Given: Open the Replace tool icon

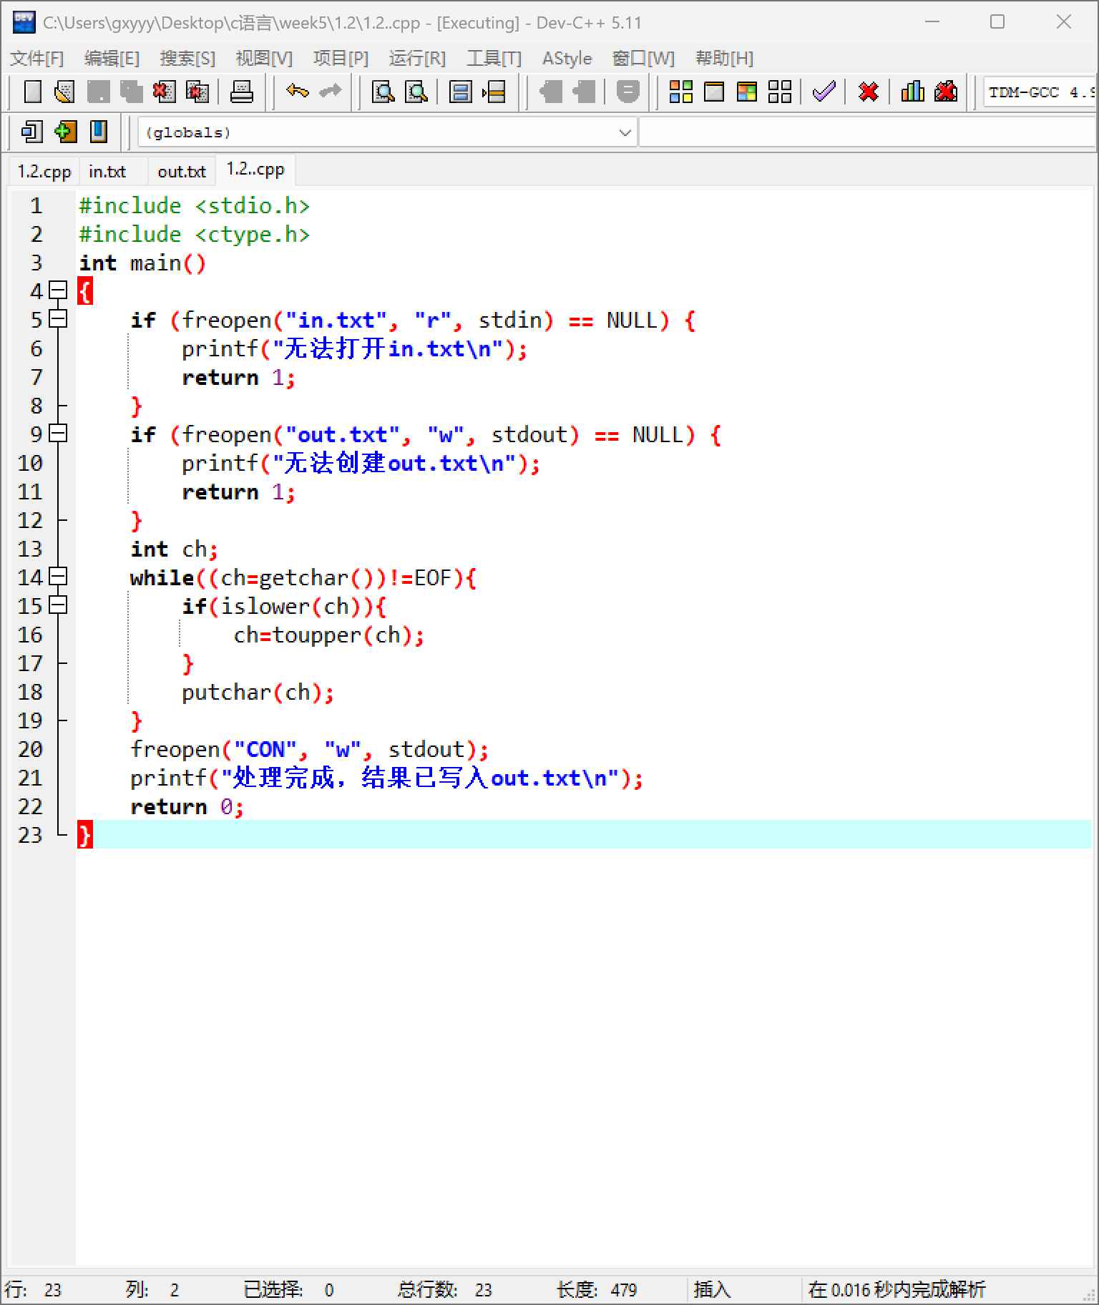Looking at the screenshot, I should click(x=416, y=92).
